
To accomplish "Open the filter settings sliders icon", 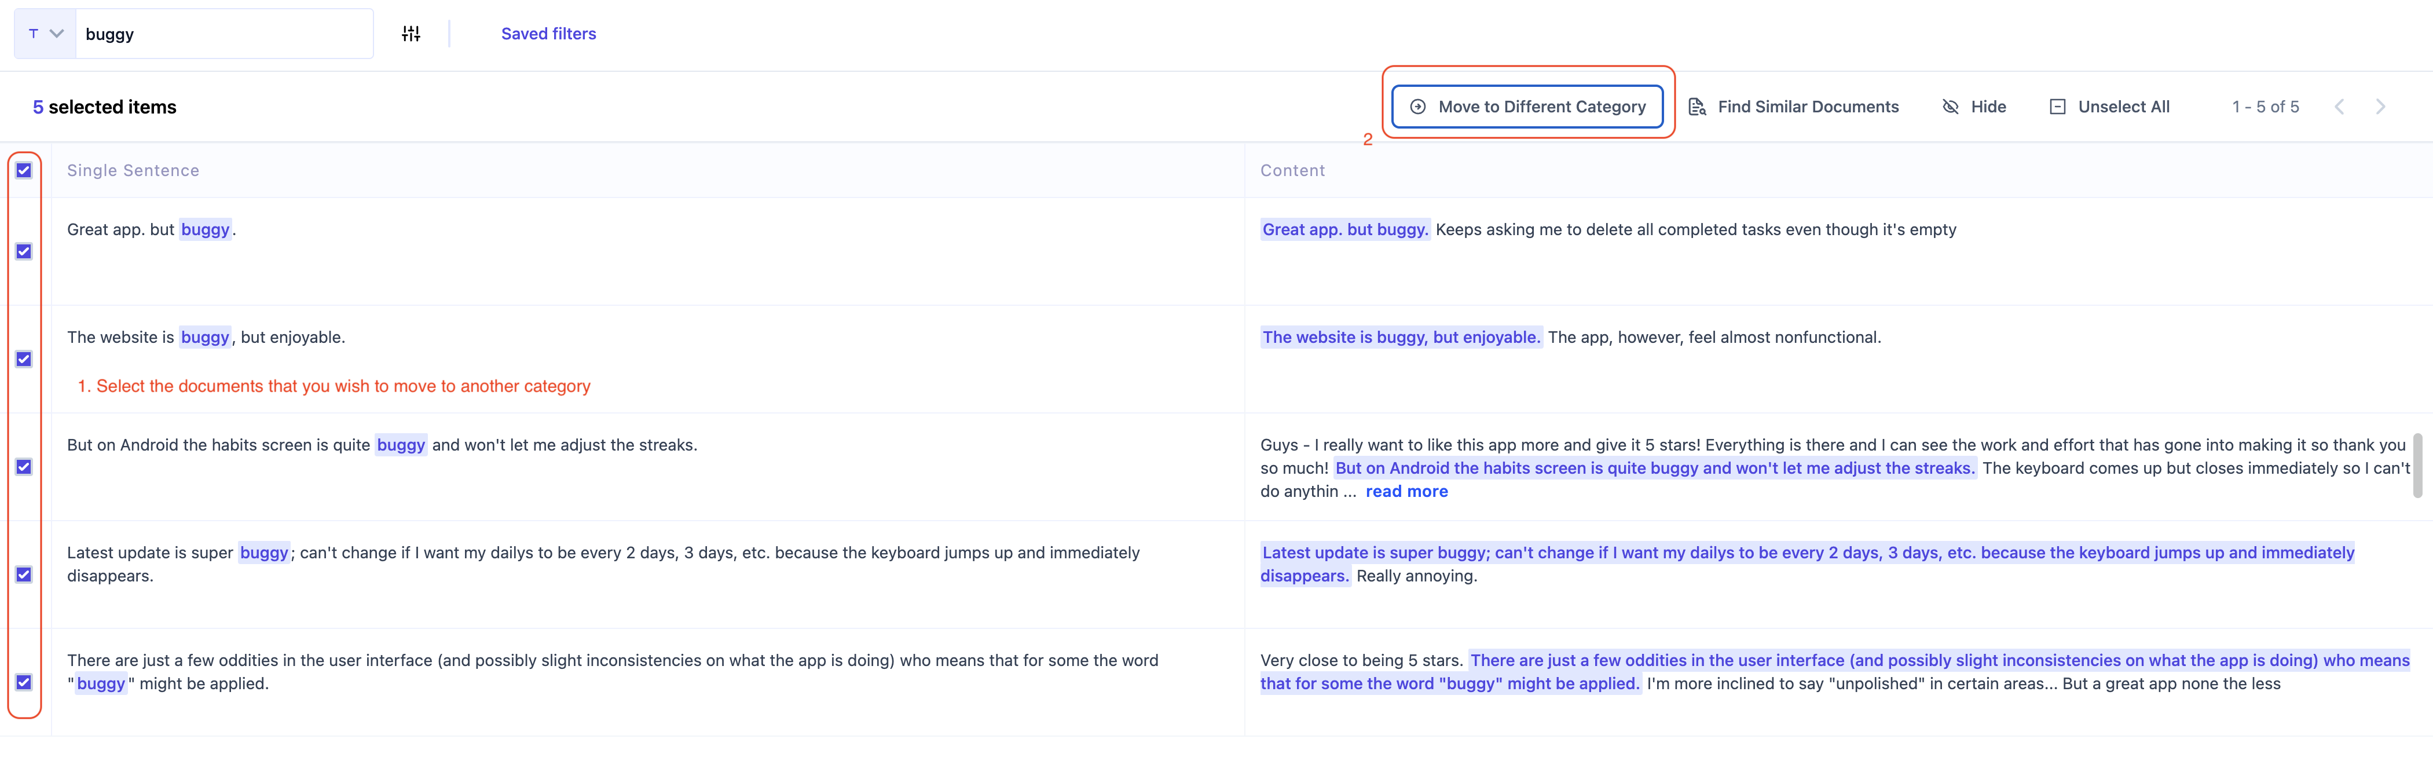I will [x=411, y=34].
